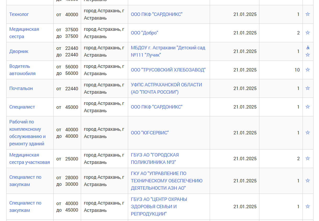Star the Медицинская сестра участковая vacancy

(x=308, y=158)
